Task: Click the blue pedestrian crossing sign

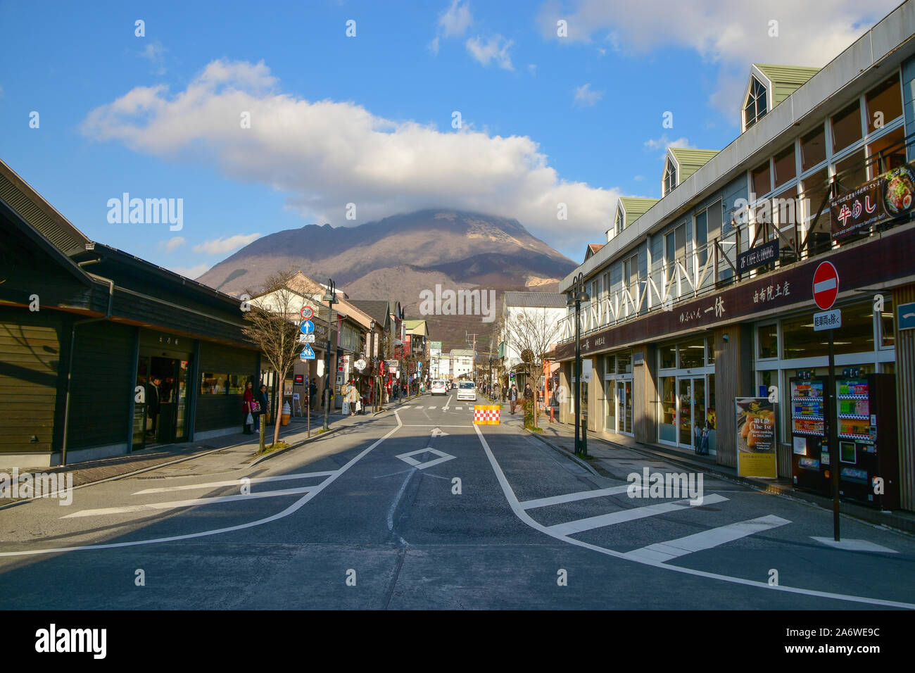Action: [x=307, y=351]
